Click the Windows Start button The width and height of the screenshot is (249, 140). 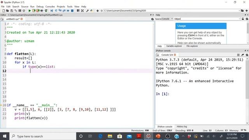pos(5,136)
